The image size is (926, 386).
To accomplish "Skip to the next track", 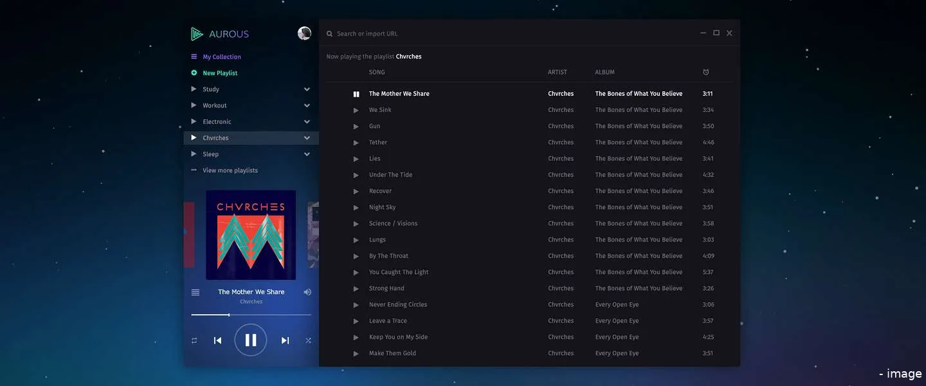I will (285, 340).
